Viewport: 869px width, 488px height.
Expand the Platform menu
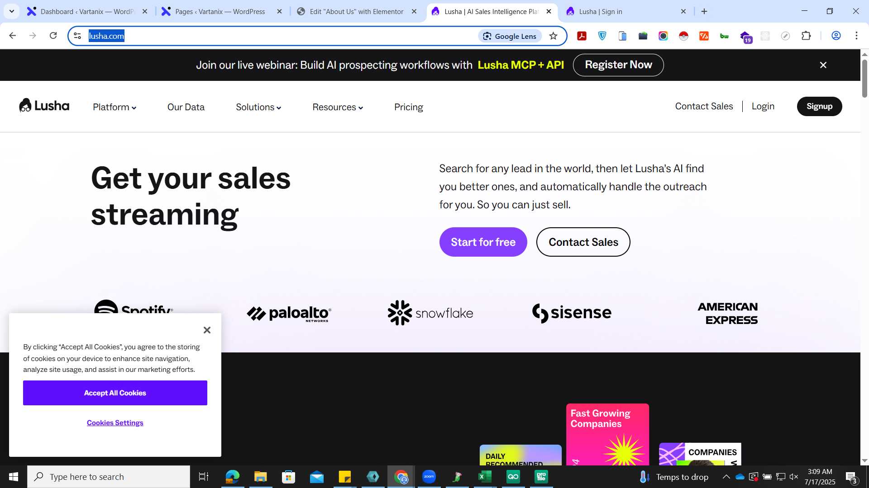[115, 107]
